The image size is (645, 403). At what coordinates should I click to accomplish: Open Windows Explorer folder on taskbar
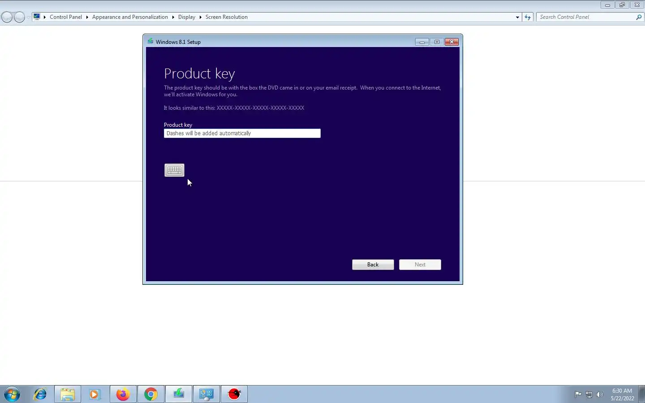pos(68,394)
